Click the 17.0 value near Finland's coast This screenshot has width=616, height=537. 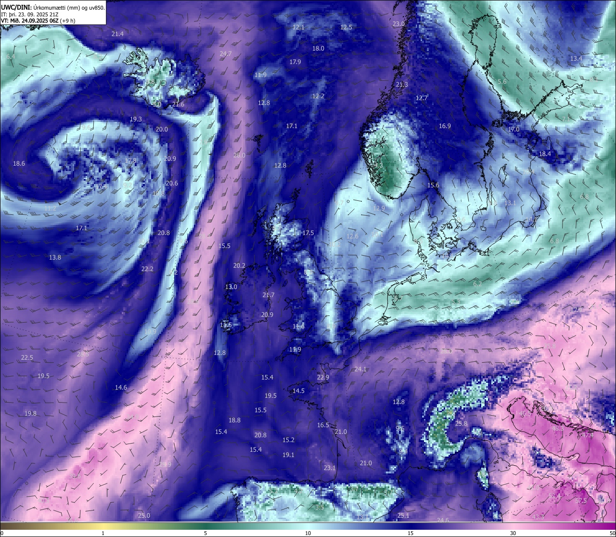coord(513,130)
